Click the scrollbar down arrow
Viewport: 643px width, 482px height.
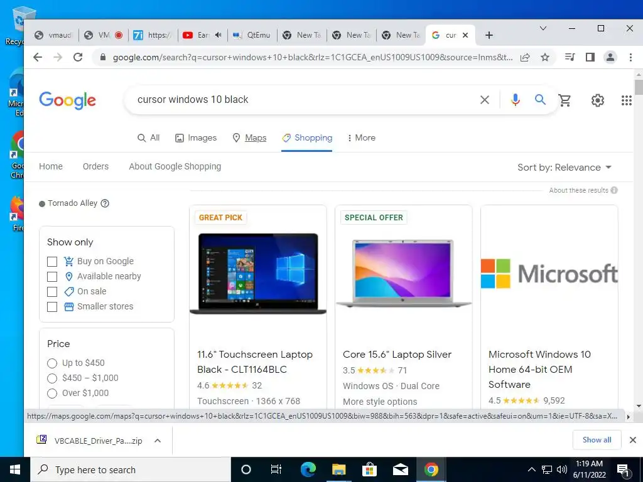coord(639,406)
